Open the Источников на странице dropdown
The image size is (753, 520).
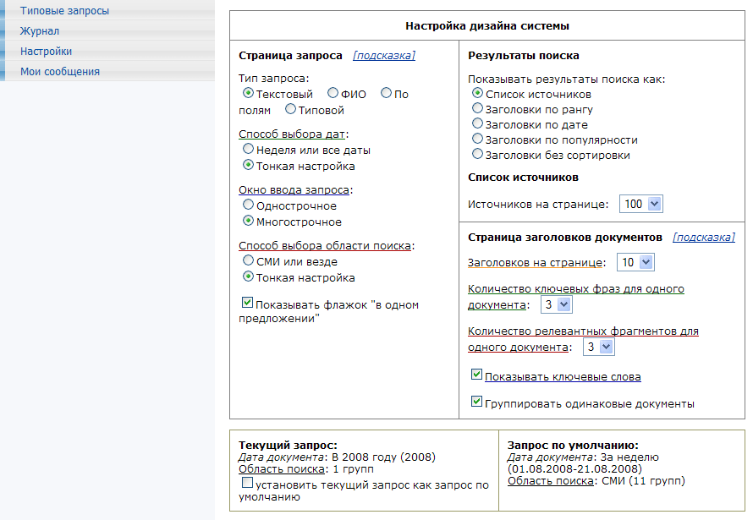click(640, 202)
